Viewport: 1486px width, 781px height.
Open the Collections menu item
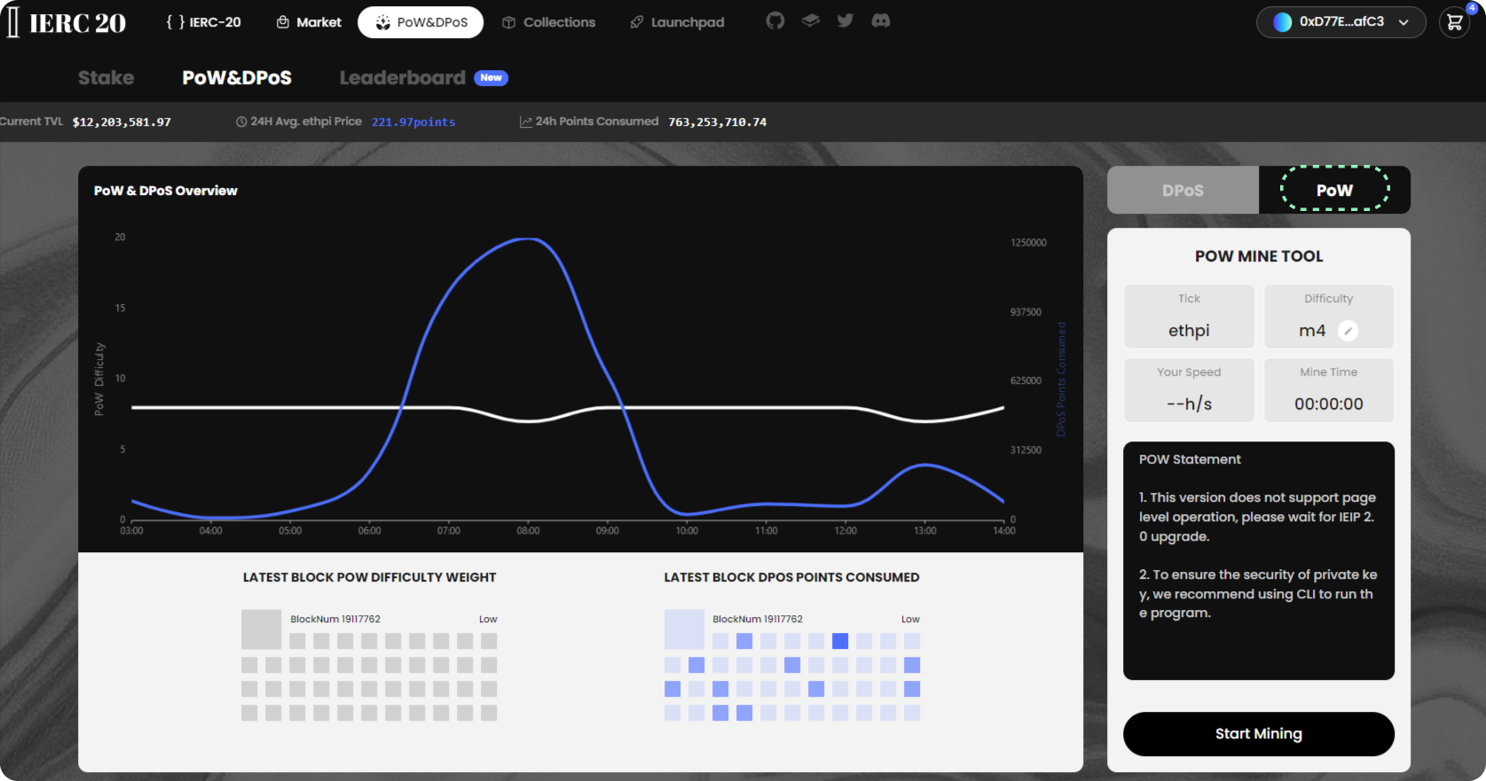pyautogui.click(x=548, y=22)
